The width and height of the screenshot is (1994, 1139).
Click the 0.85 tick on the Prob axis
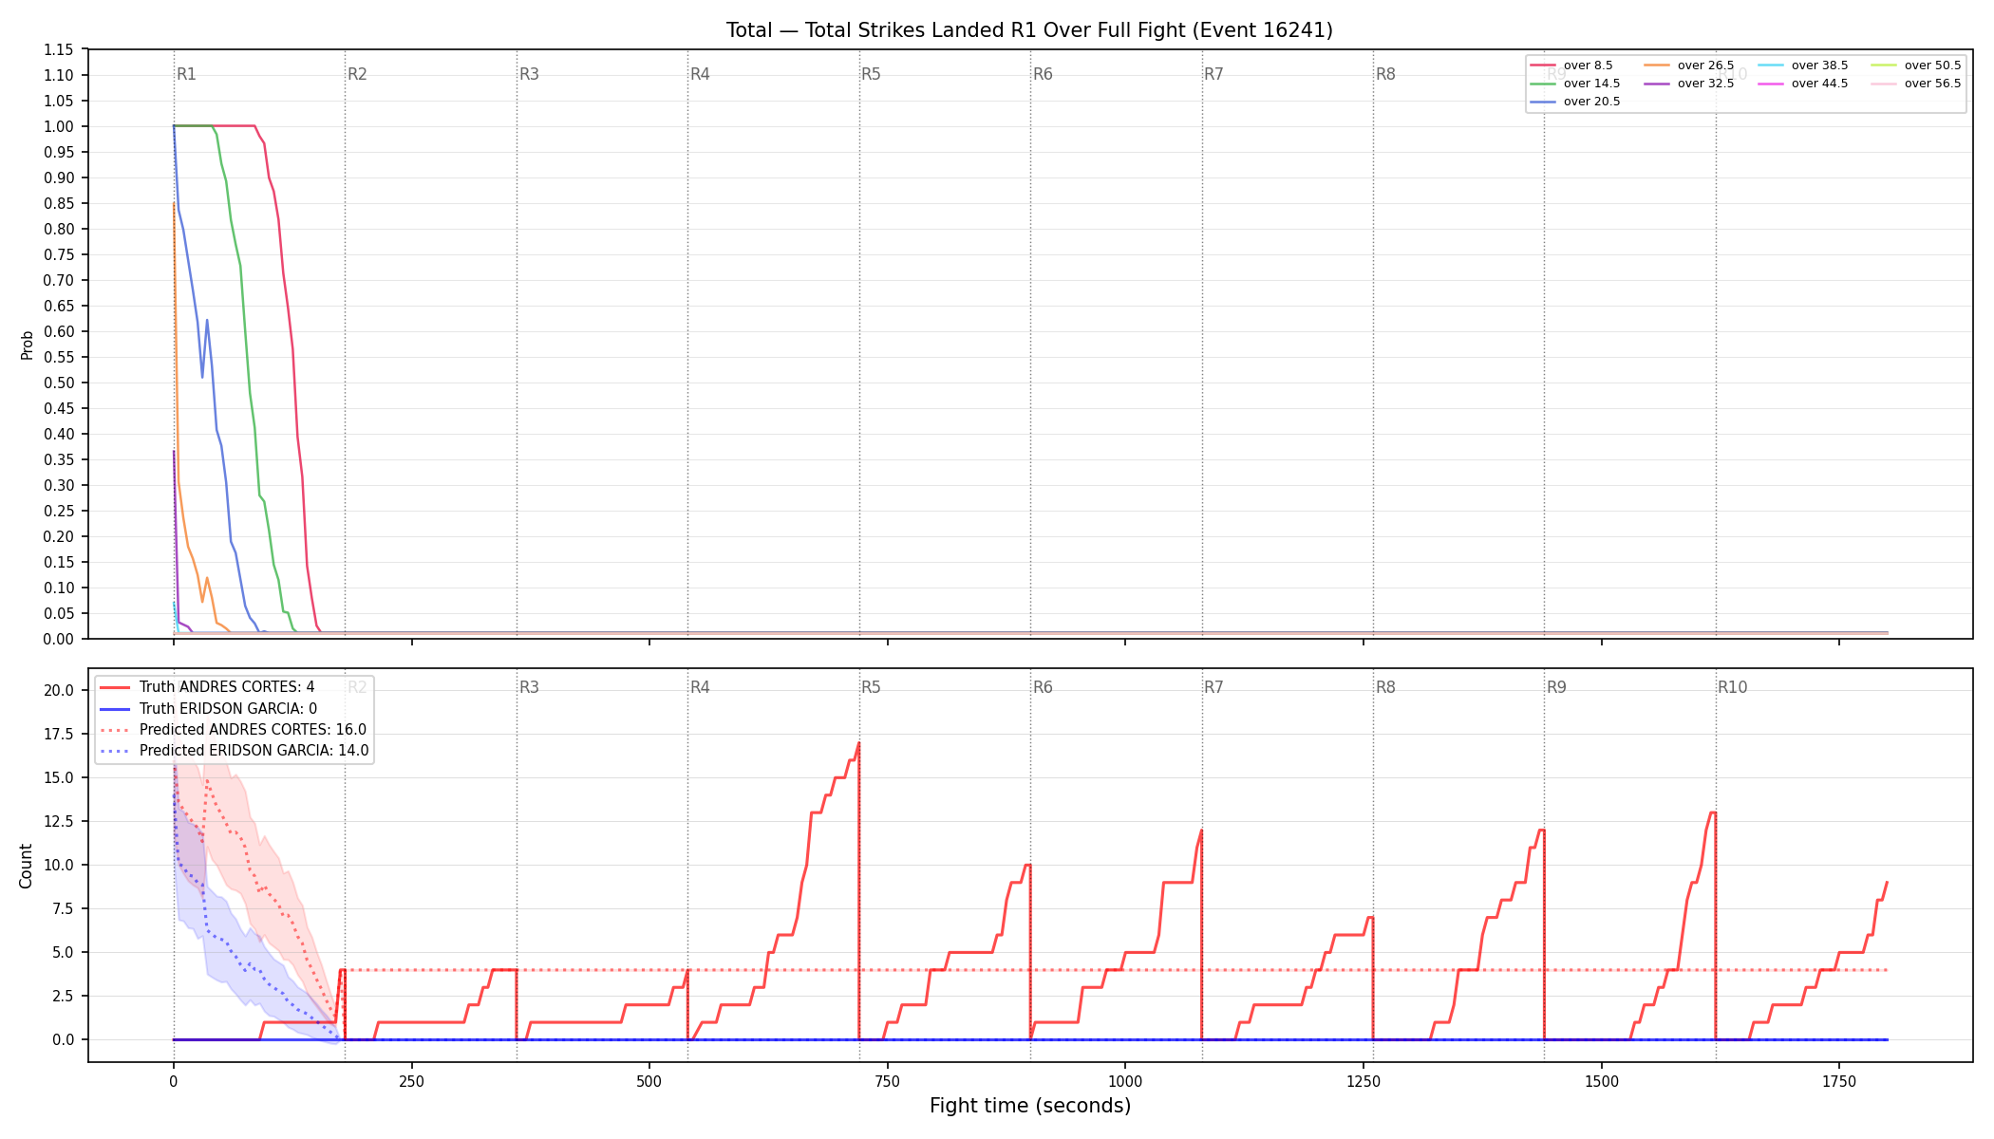(59, 203)
